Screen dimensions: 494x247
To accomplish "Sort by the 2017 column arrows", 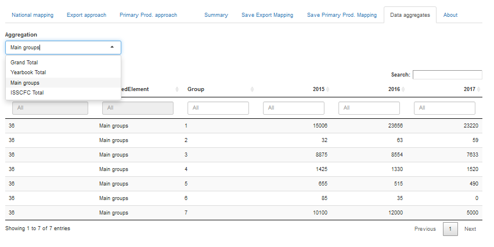I will 478,89.
